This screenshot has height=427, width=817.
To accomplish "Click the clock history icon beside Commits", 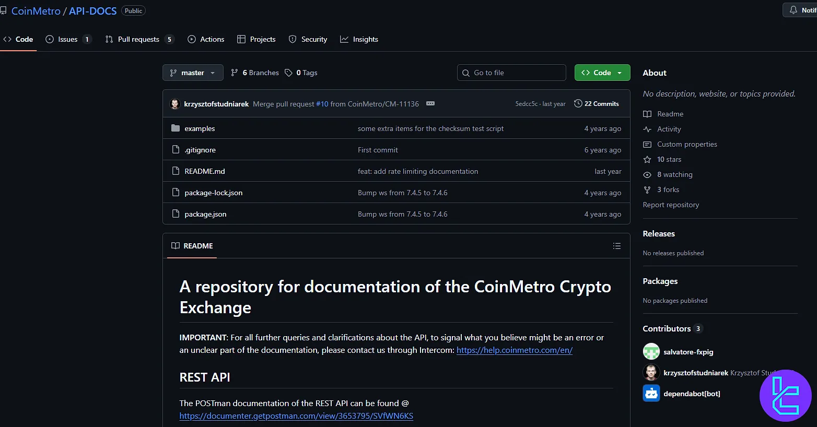I will [x=578, y=103].
